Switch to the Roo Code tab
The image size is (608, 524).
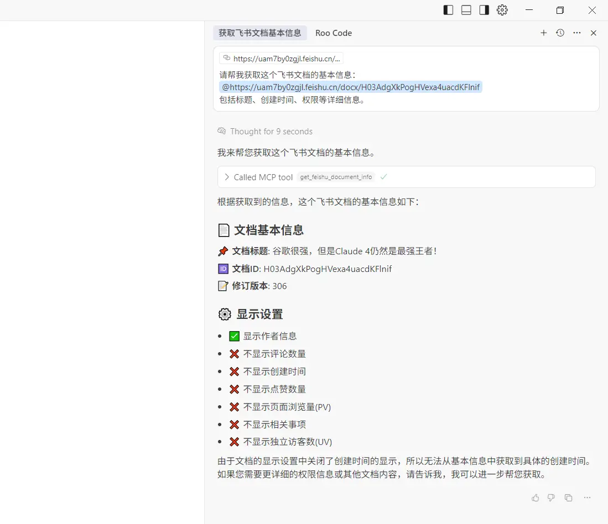click(x=334, y=33)
